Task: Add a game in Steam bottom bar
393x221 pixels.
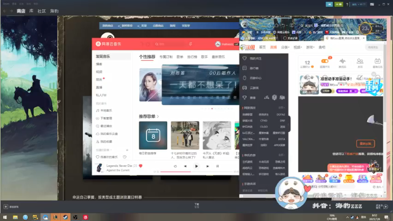Action: 11,207
